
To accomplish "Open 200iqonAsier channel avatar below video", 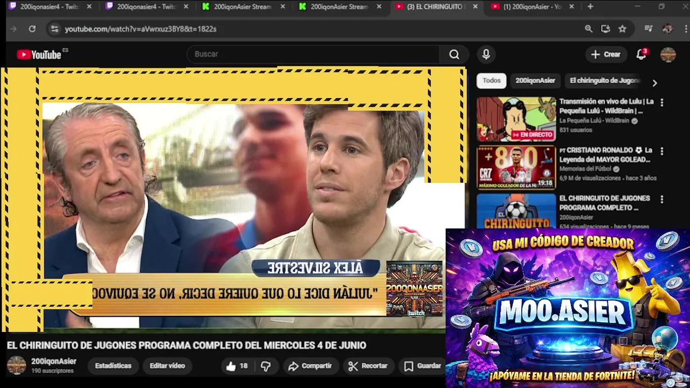I will point(16,365).
